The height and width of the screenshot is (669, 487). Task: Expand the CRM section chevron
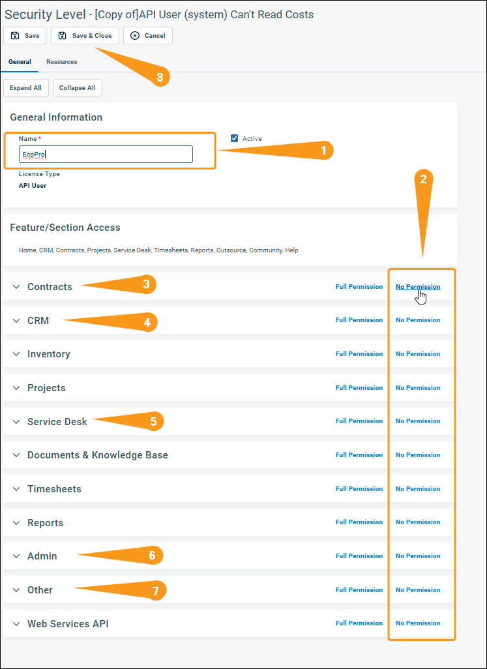[x=16, y=321]
